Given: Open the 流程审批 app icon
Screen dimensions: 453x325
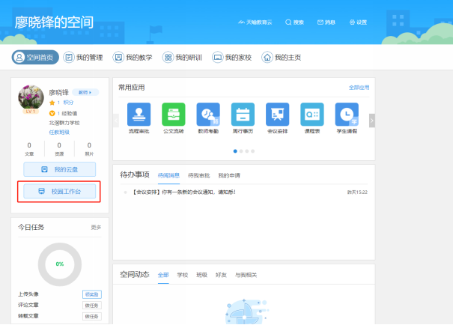Looking at the screenshot, I should 139,115.
